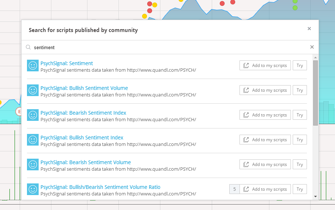Close the community scripts search dialog
335x210 pixels.
point(309,29)
